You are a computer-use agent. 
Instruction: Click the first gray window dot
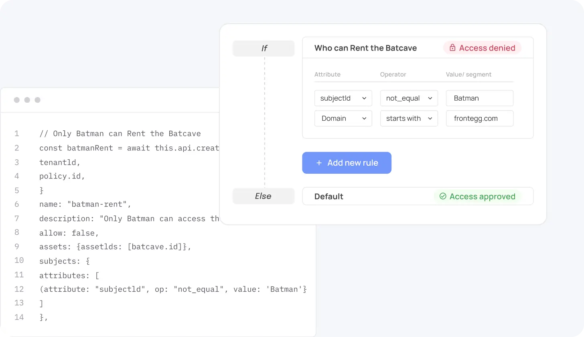[17, 100]
